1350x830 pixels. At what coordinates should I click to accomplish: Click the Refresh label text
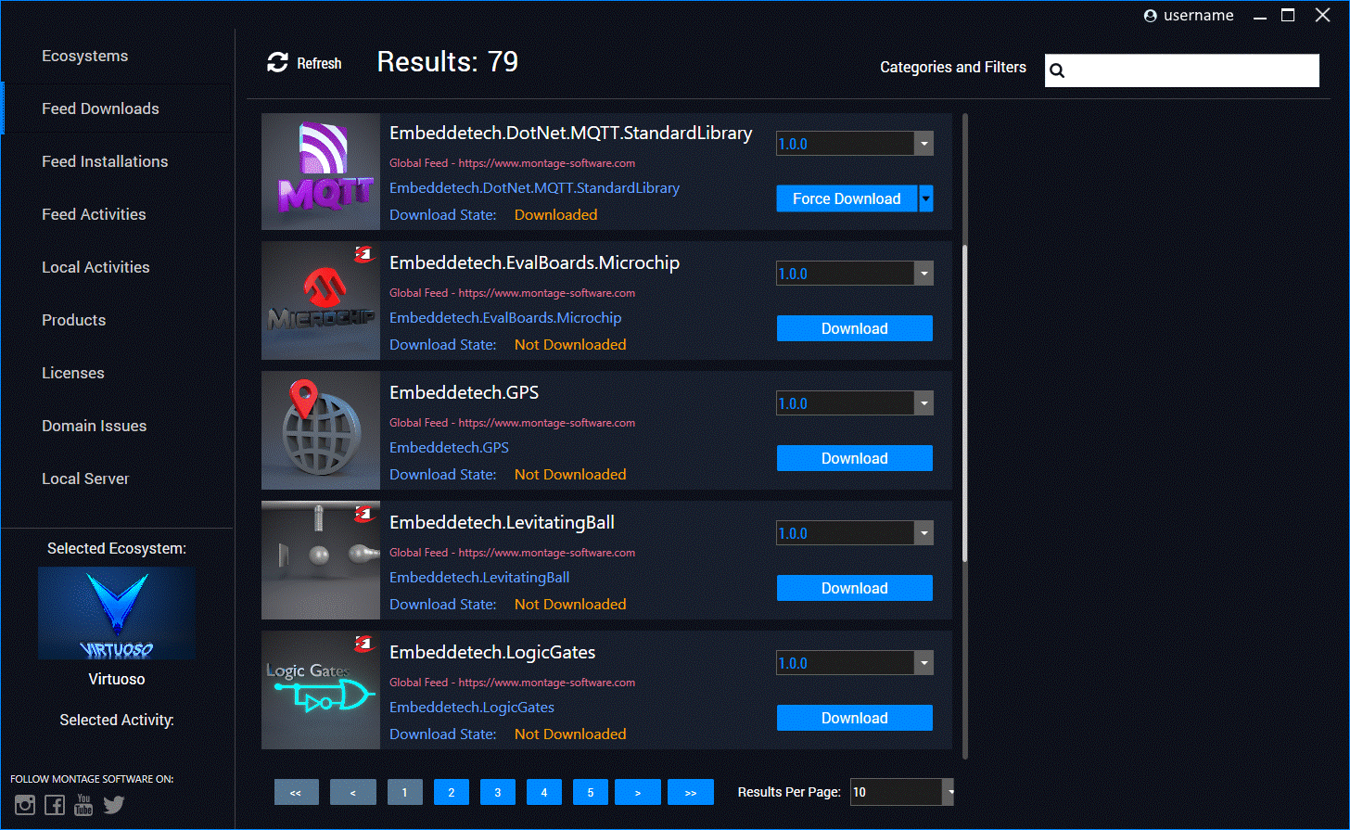pyautogui.click(x=319, y=63)
